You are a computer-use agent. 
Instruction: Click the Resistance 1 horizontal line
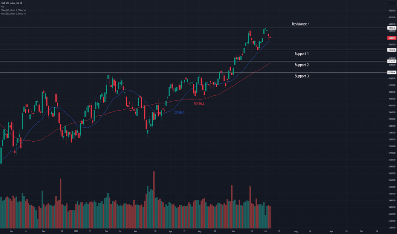194,28
